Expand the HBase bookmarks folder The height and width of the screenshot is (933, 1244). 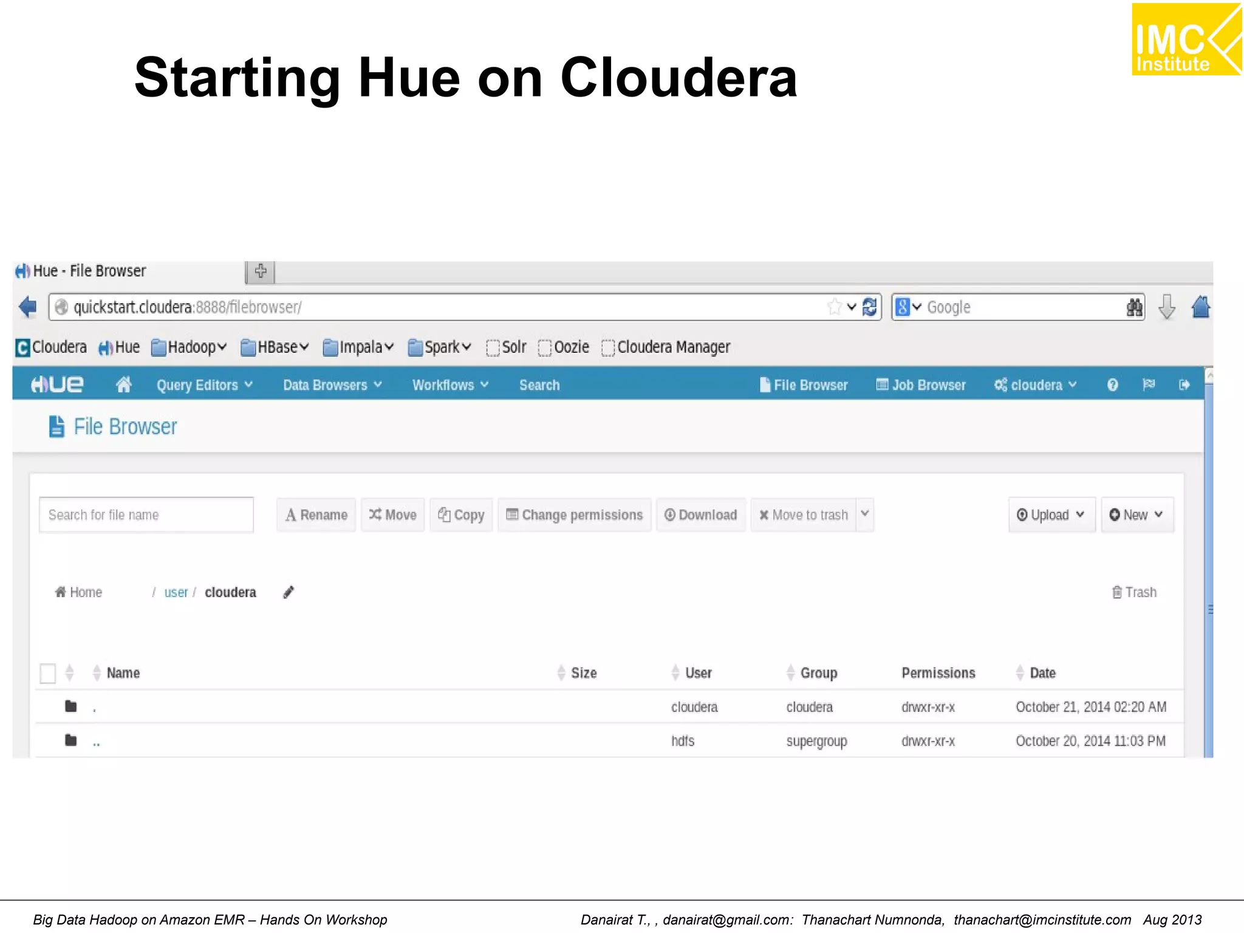tap(275, 347)
